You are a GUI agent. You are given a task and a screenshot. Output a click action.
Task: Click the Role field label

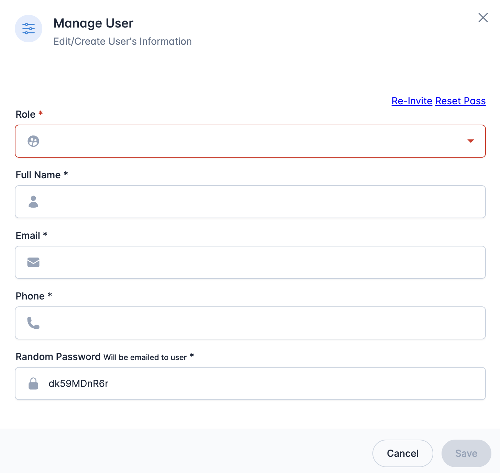point(25,114)
